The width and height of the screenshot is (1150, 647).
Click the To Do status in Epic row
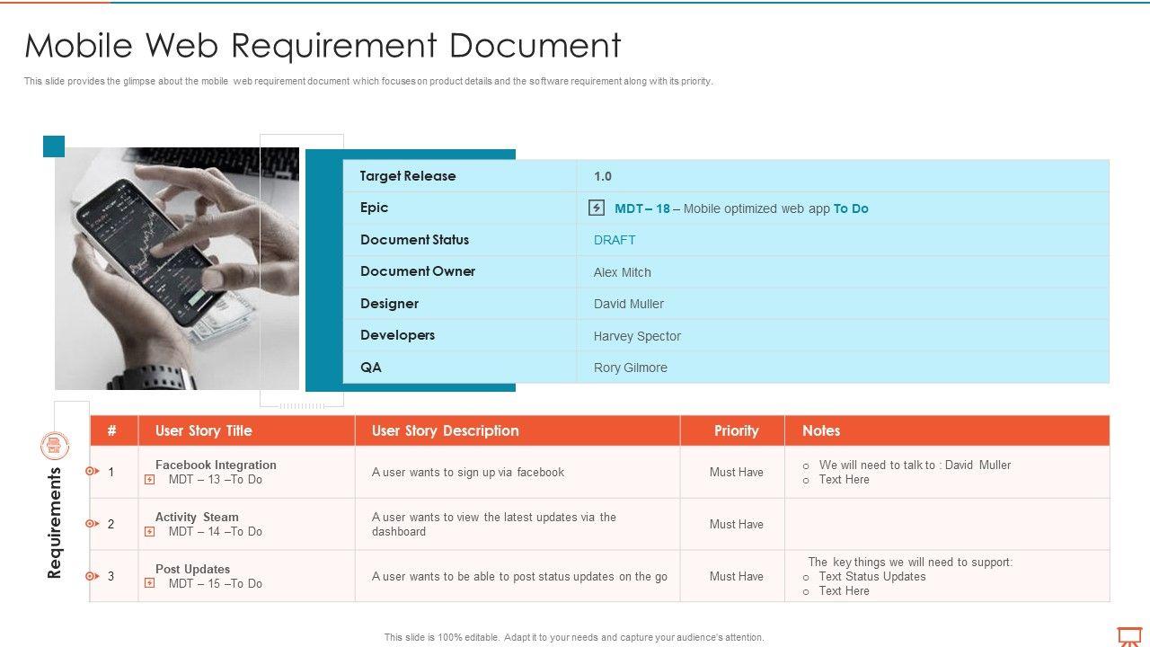point(851,208)
